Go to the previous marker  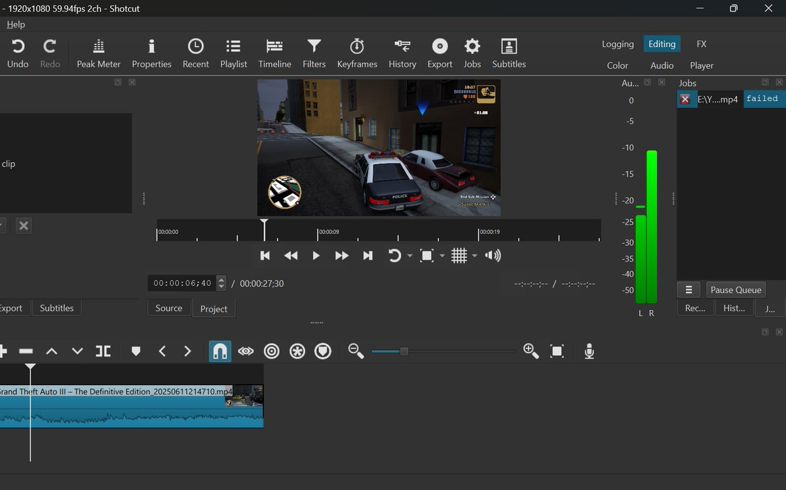pos(162,351)
